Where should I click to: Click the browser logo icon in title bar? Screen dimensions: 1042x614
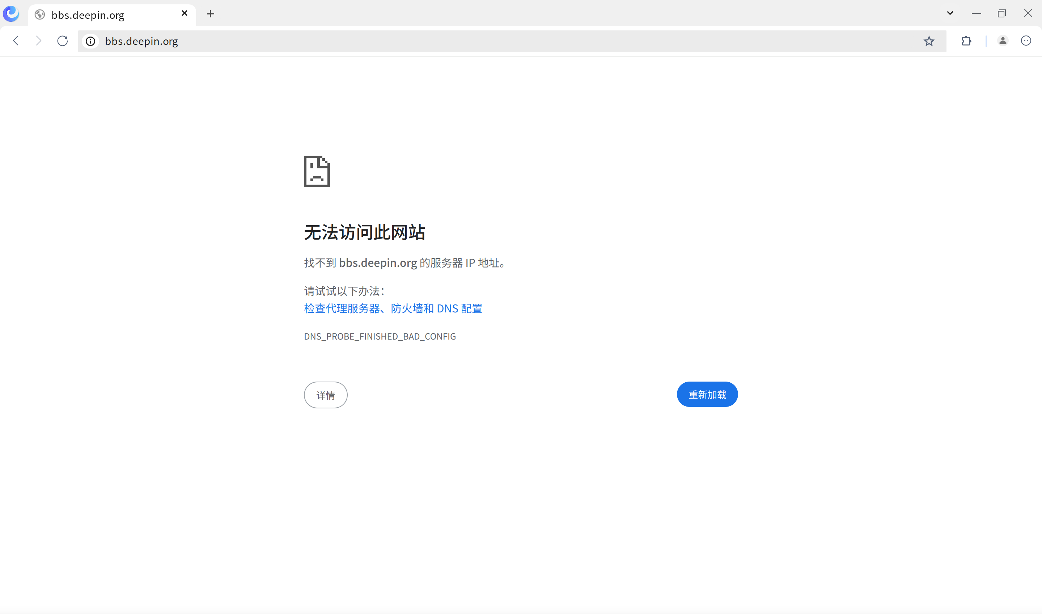[11, 14]
